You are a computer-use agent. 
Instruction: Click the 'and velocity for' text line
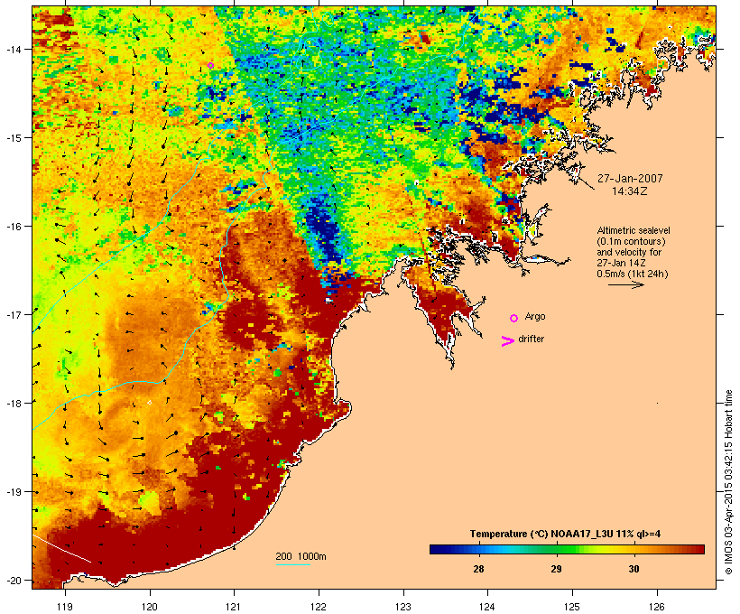pyautogui.click(x=629, y=252)
